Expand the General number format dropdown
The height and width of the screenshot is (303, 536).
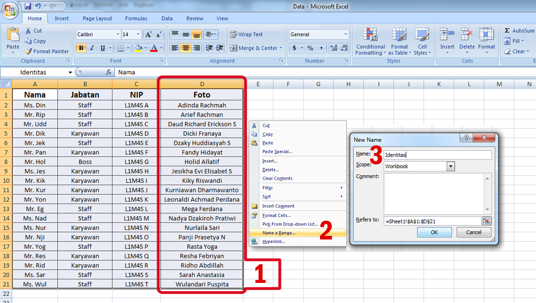click(x=346, y=34)
